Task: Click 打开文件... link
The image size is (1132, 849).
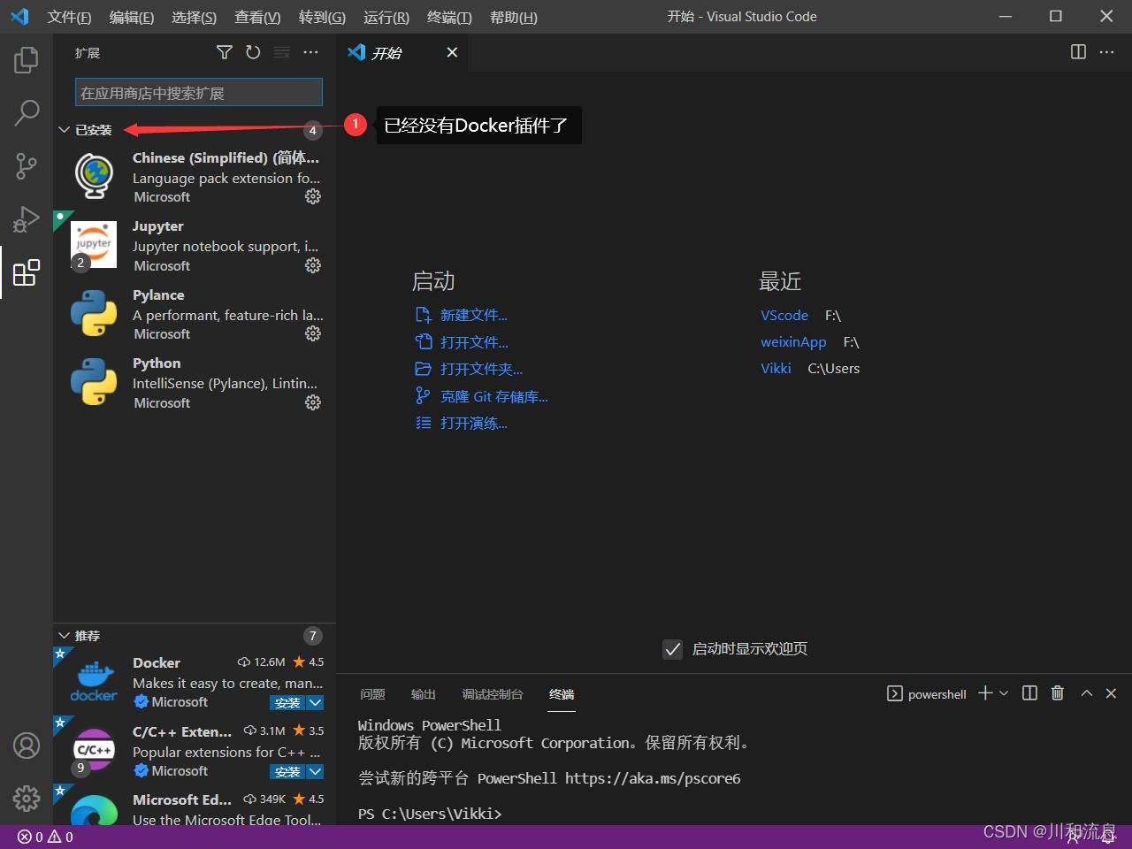Action: coord(474,342)
